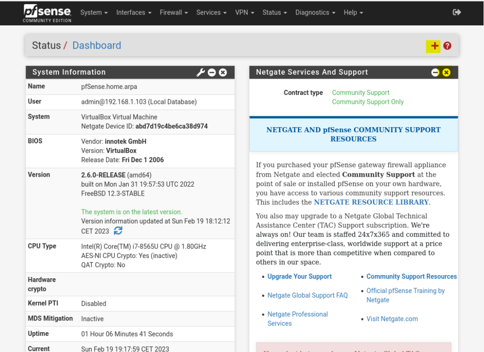Screen dimensions: 484x352
Task: Open dashboard help question mark icon
Action: point(447,46)
